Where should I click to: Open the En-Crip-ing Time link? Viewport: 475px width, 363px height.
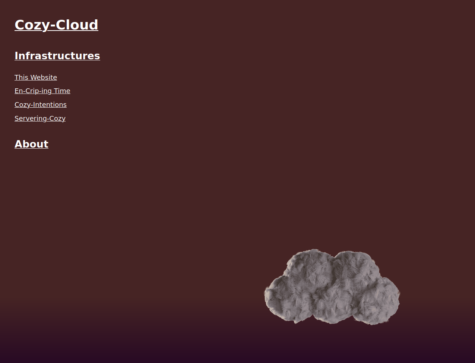point(42,91)
